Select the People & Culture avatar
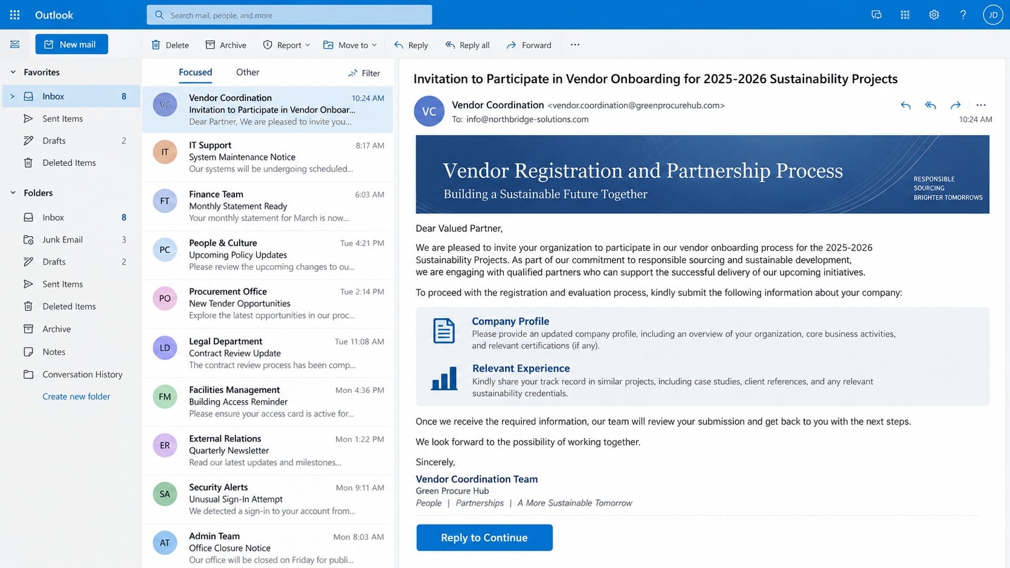This screenshot has width=1010, height=568. point(165,249)
